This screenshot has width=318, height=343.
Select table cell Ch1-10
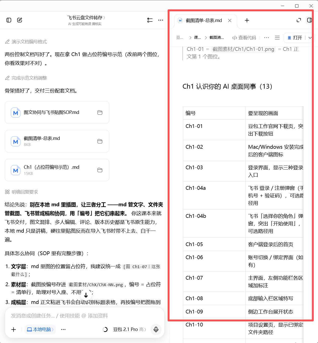coord(214,328)
